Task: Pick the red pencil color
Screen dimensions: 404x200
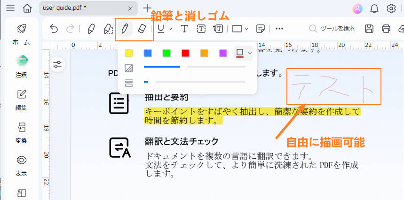Action: [185, 53]
